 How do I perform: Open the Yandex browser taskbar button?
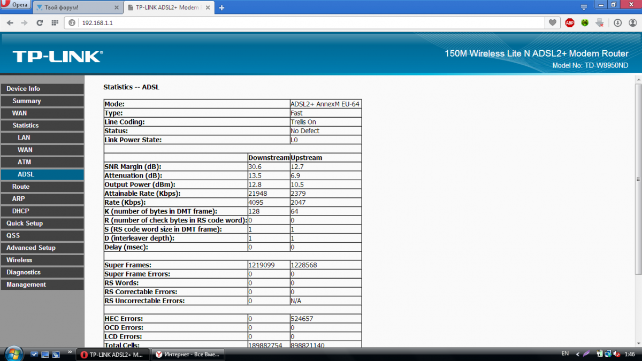click(x=187, y=354)
